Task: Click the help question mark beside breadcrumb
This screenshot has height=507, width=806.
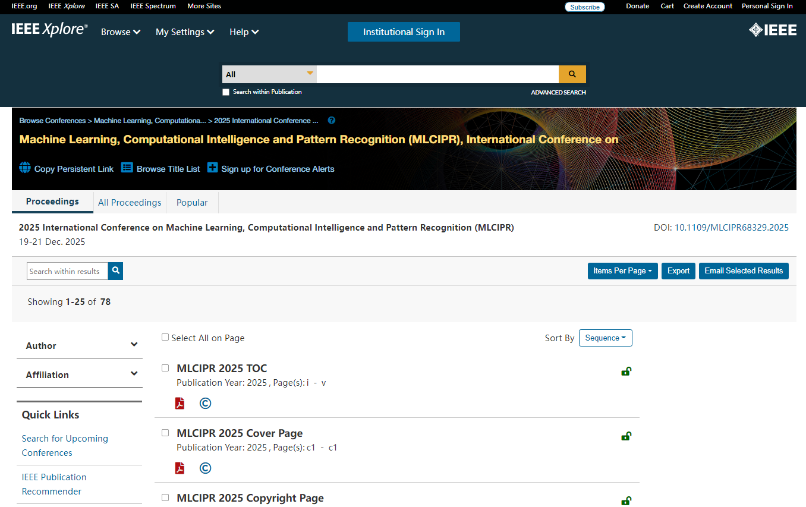Action: coord(332,121)
